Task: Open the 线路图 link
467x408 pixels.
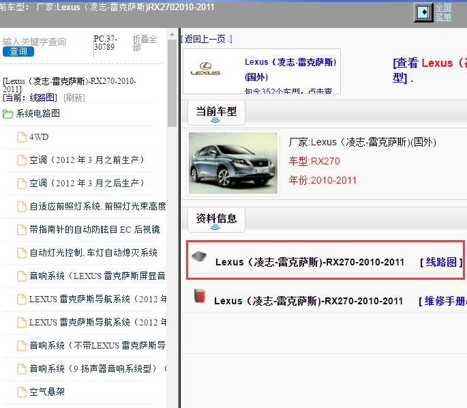Action: 441,262
